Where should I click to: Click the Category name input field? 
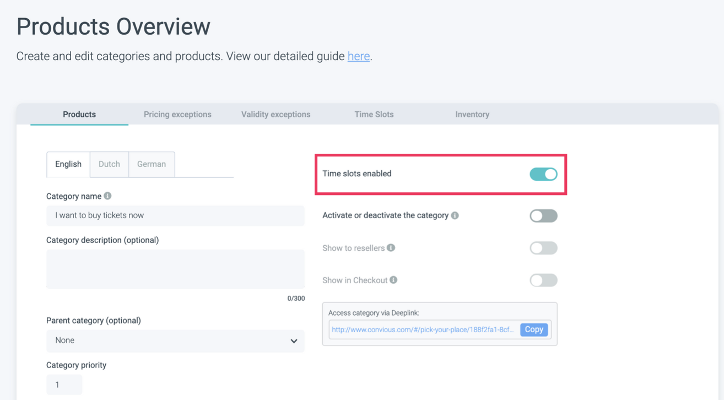pyautogui.click(x=175, y=215)
